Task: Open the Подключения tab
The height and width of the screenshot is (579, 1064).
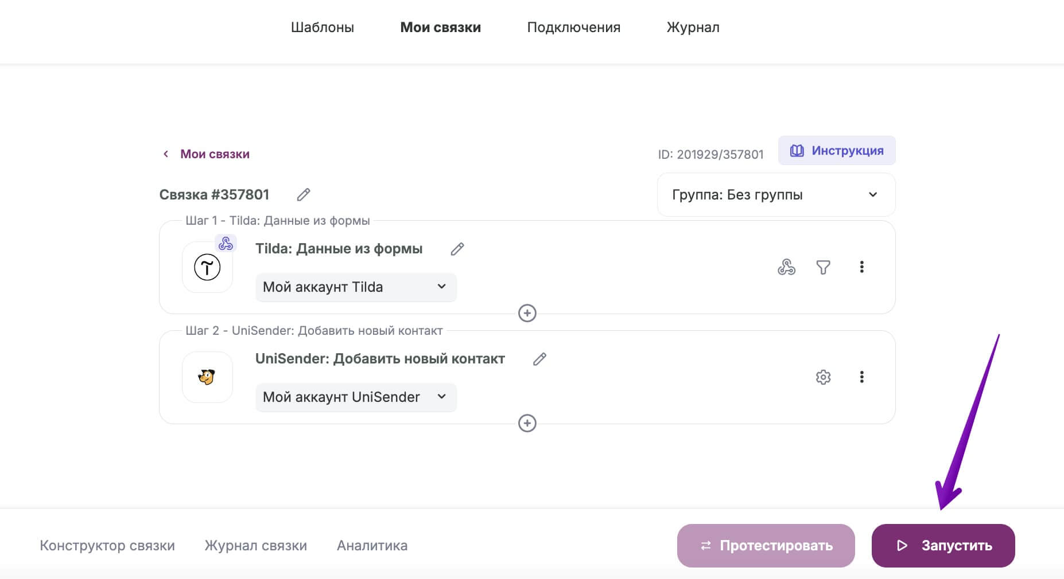Action: click(x=573, y=28)
